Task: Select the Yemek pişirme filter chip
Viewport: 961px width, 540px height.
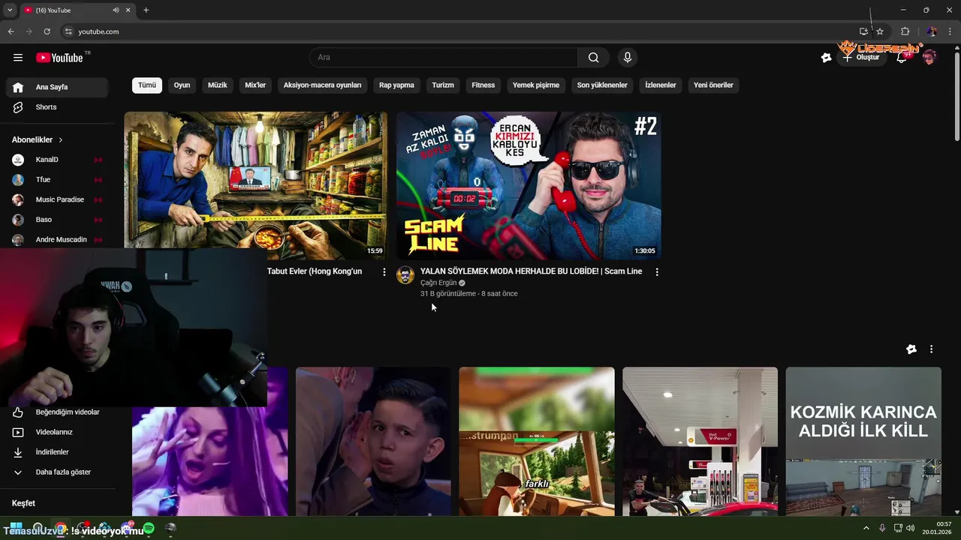Action: [x=536, y=85]
